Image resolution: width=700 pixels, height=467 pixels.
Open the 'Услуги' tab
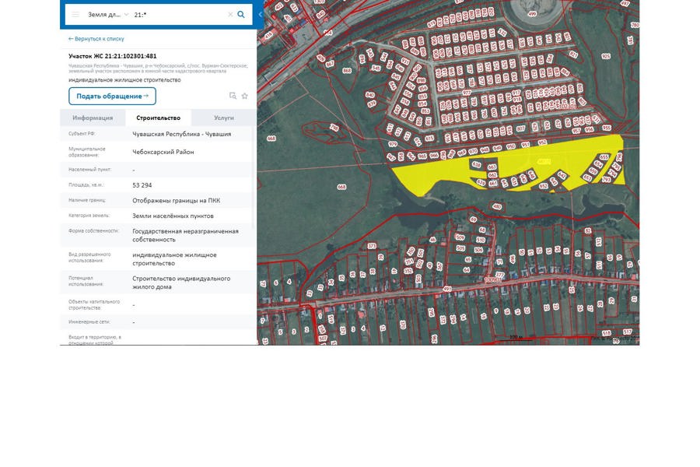[224, 118]
